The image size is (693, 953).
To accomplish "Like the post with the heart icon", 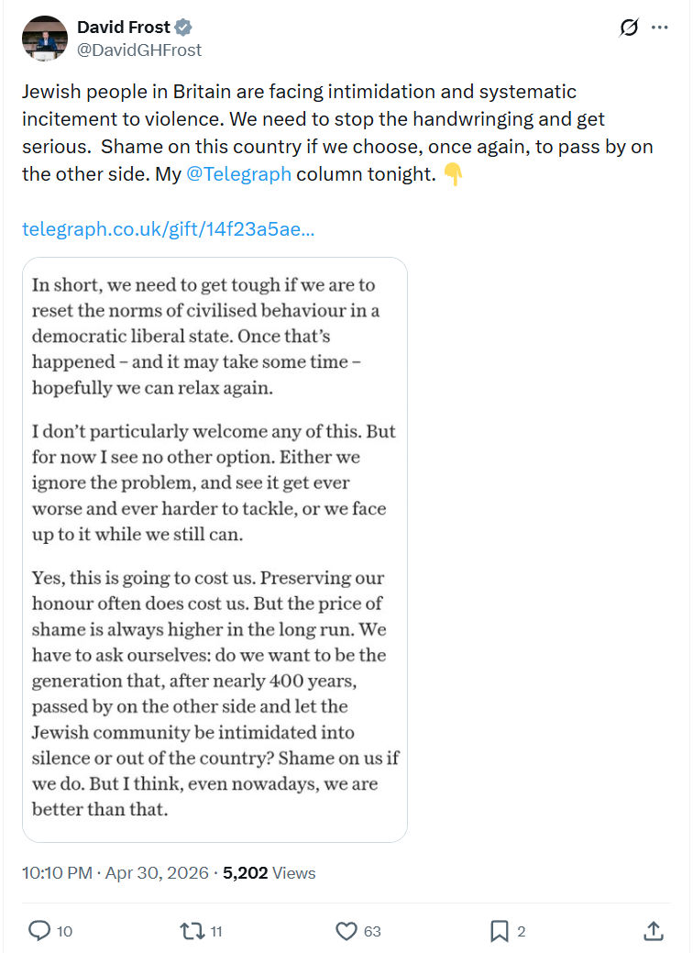I will 346,930.
